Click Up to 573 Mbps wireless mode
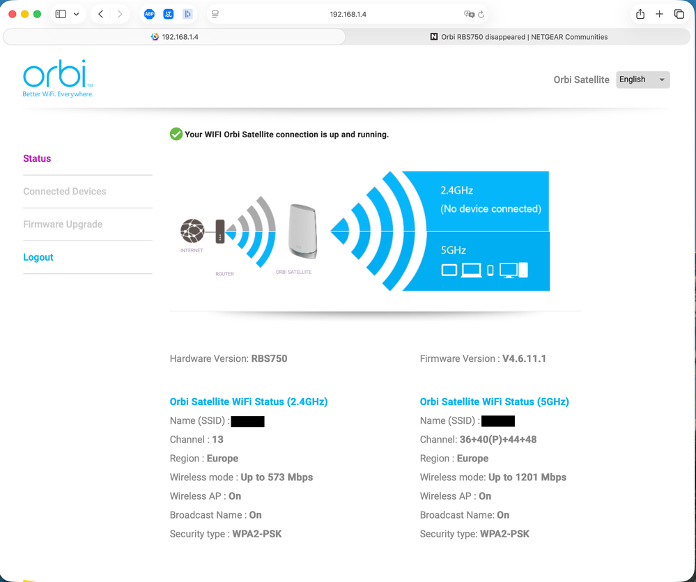Viewport: 696px width, 582px height. coord(277,477)
